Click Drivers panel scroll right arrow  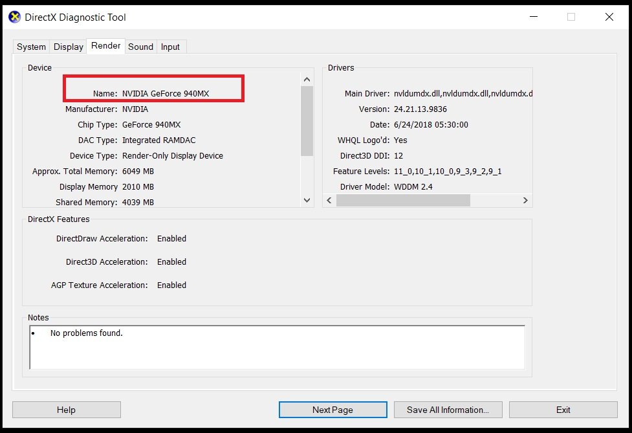525,201
